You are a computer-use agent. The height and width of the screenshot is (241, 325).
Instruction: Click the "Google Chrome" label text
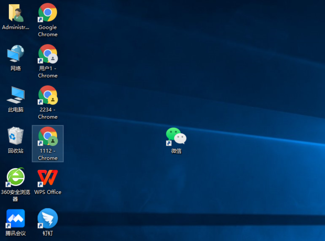(48, 31)
